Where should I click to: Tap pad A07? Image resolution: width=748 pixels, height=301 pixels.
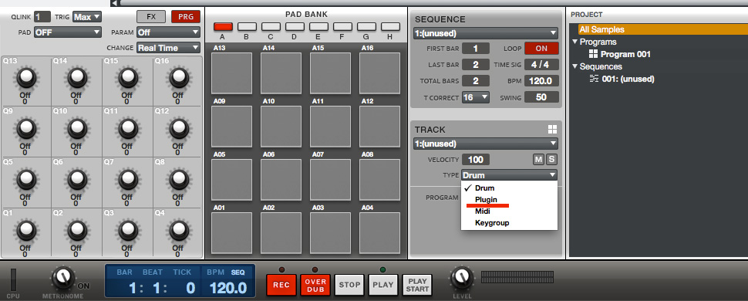(331, 180)
